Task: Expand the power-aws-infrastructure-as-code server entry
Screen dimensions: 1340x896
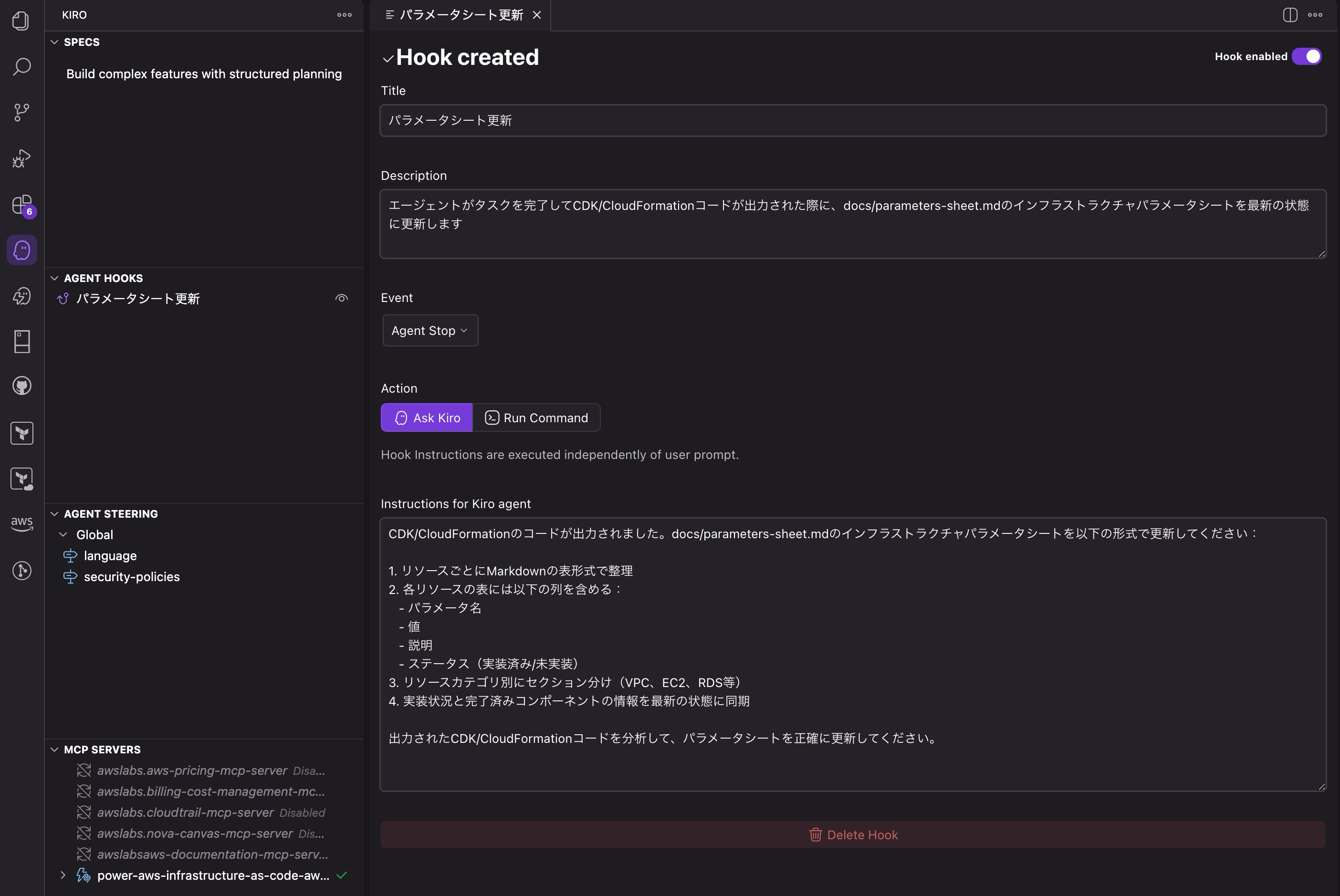Action: 63,875
